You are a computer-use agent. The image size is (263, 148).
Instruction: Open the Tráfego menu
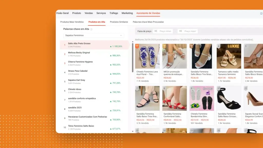[x=114, y=13]
